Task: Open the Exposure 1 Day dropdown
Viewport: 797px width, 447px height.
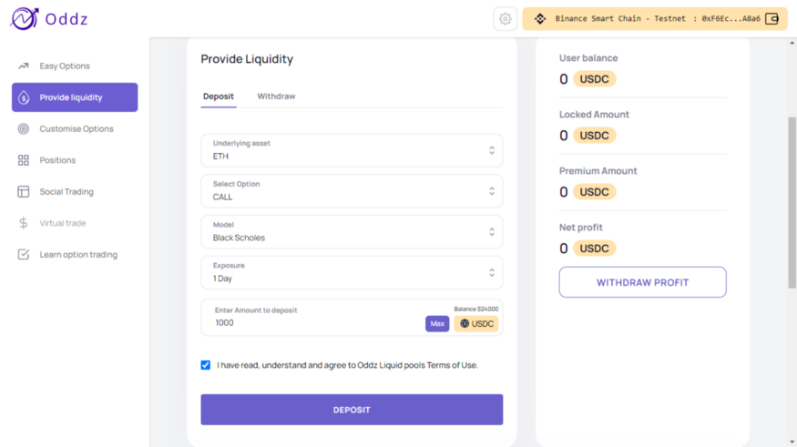Action: pyautogui.click(x=352, y=273)
